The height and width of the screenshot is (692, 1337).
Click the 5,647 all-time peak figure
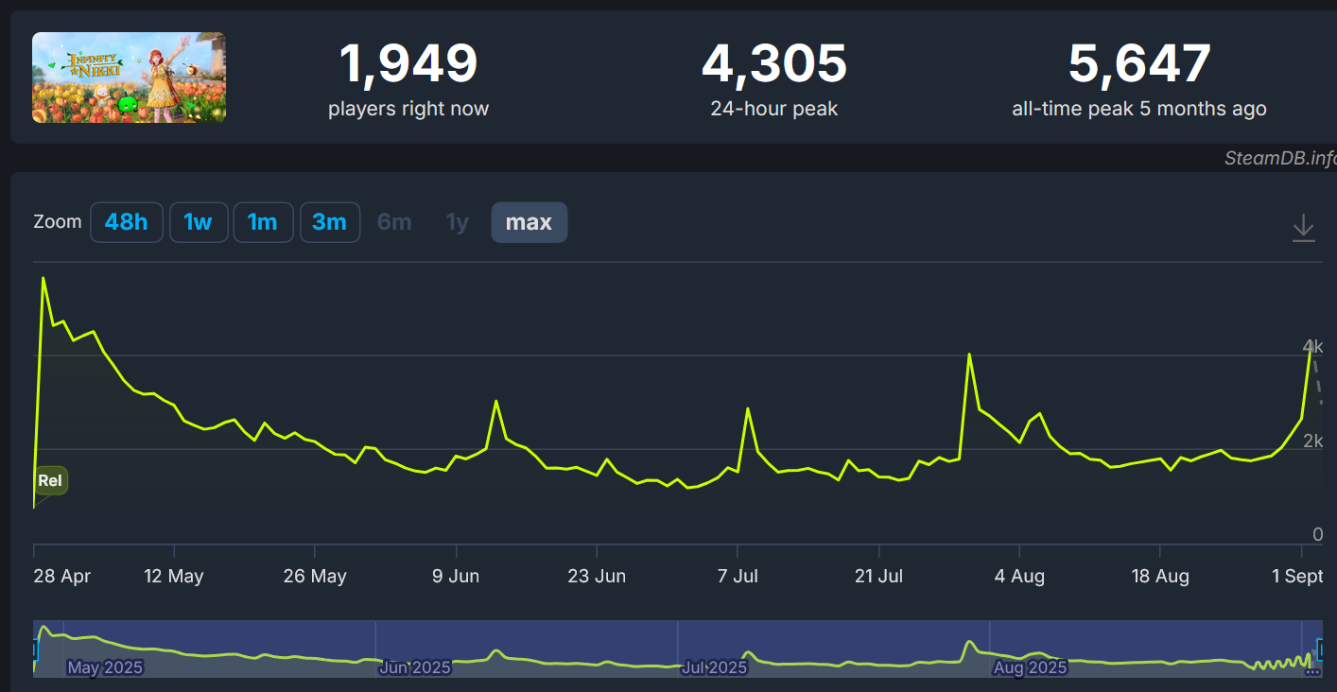[x=1139, y=64]
